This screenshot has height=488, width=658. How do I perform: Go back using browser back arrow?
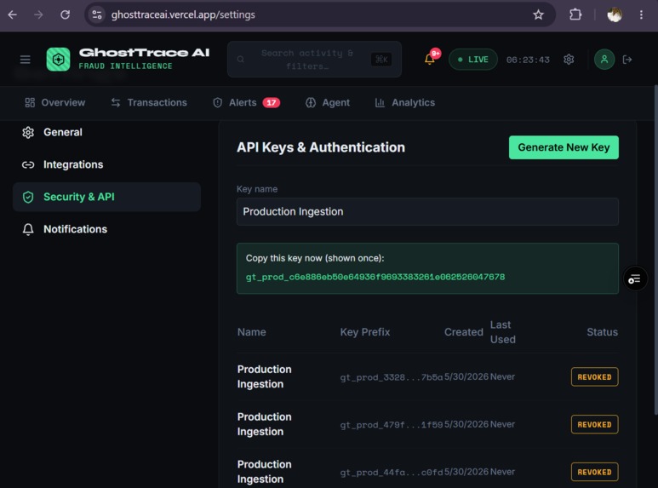pyautogui.click(x=12, y=14)
